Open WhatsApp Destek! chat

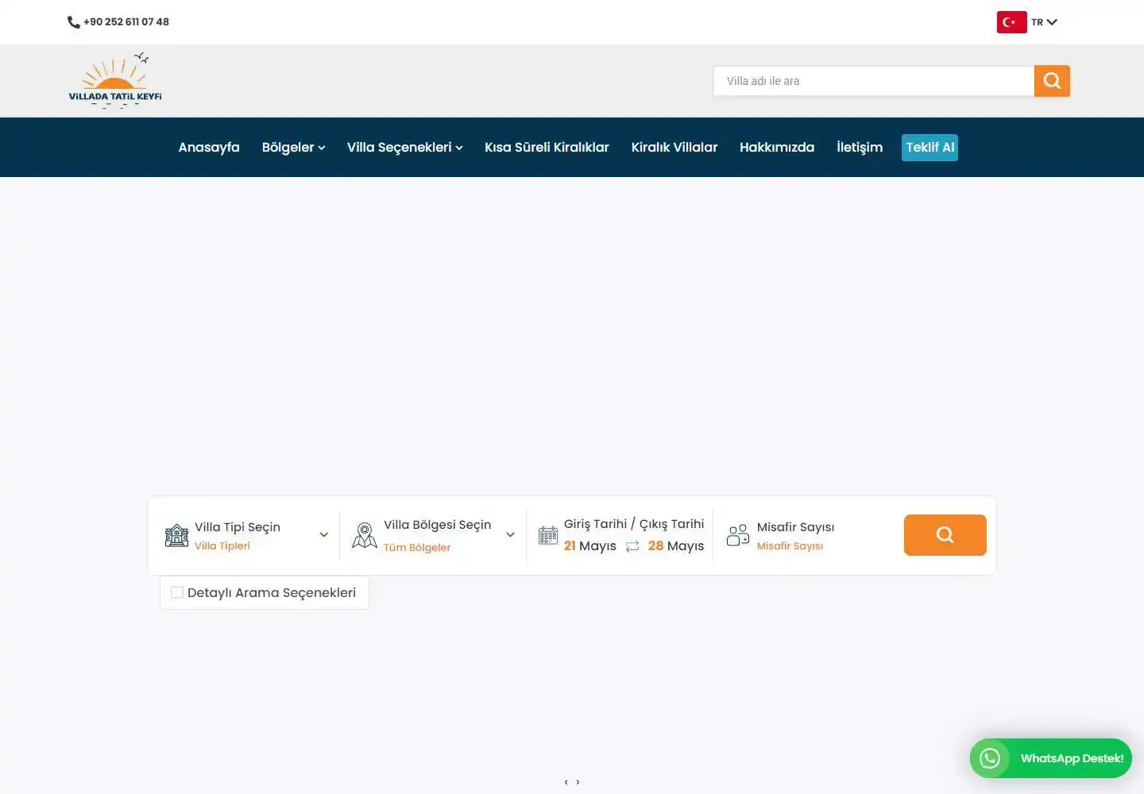coord(1051,758)
